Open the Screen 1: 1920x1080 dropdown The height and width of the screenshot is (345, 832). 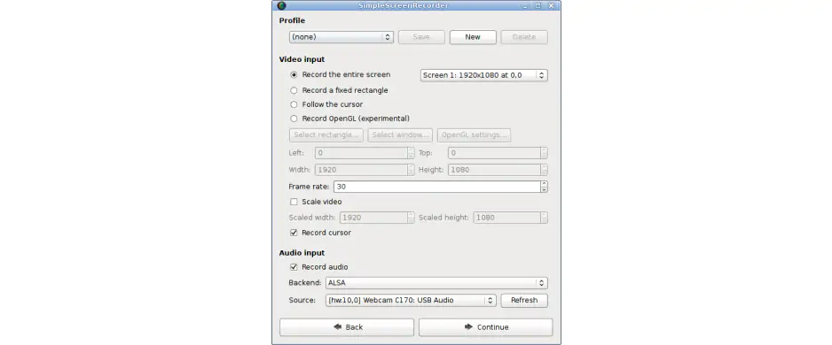484,75
